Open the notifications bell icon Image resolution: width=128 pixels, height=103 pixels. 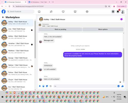[118, 12]
